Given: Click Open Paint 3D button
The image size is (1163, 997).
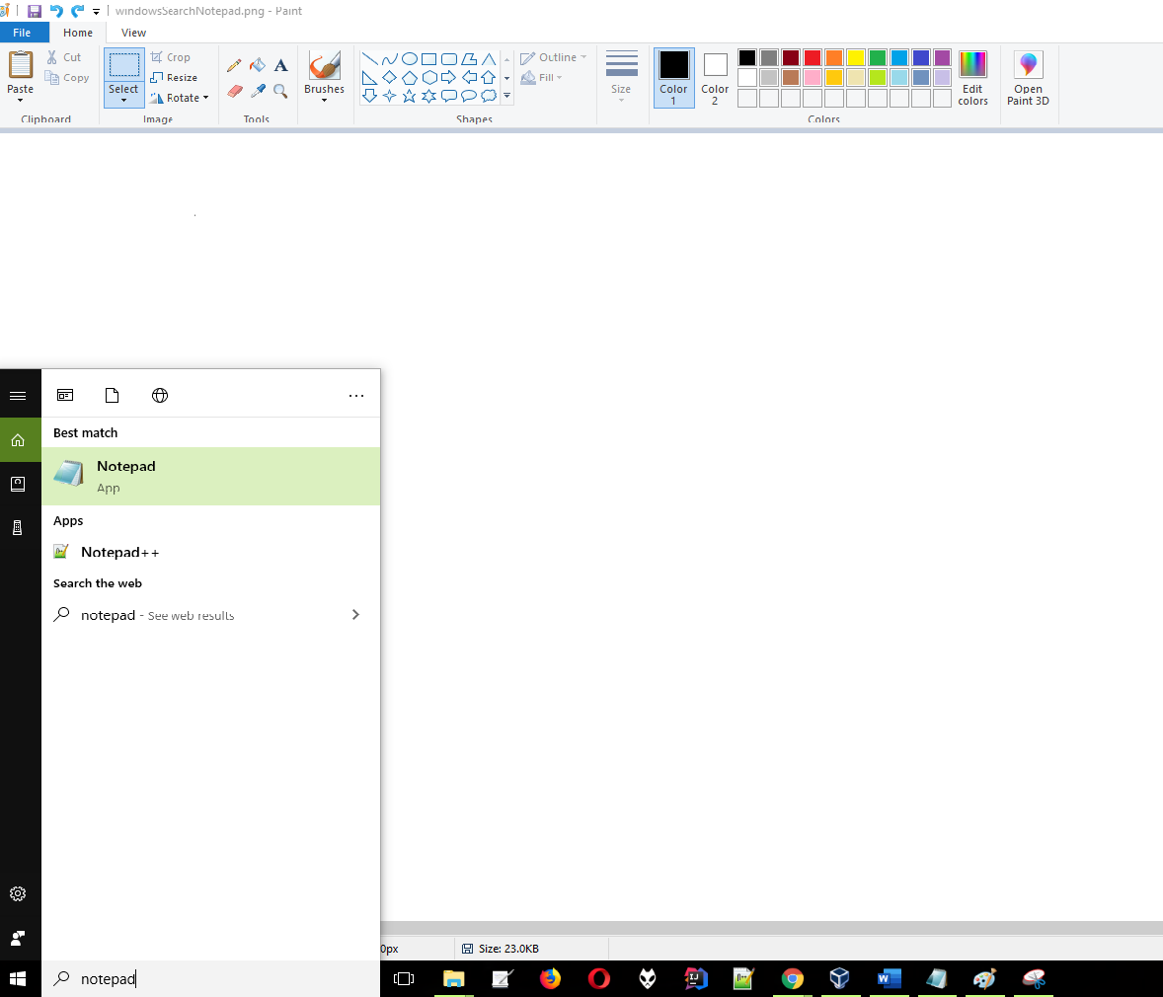Looking at the screenshot, I should tap(1028, 78).
